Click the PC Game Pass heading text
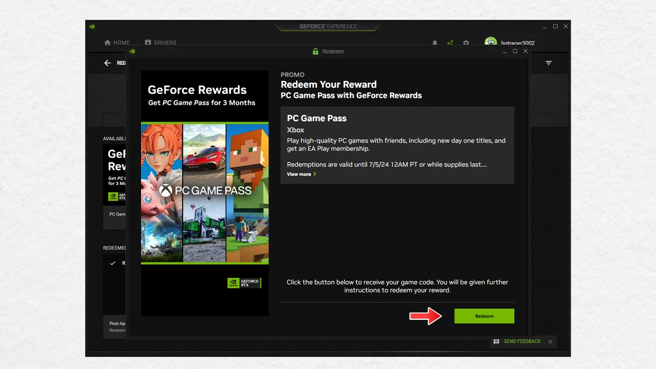Screen dimensions: 656x369 point(317,118)
